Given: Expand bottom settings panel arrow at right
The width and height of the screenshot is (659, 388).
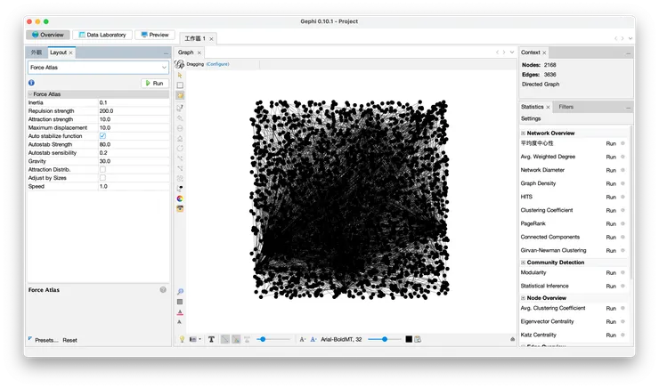Looking at the screenshot, I should tap(512, 339).
